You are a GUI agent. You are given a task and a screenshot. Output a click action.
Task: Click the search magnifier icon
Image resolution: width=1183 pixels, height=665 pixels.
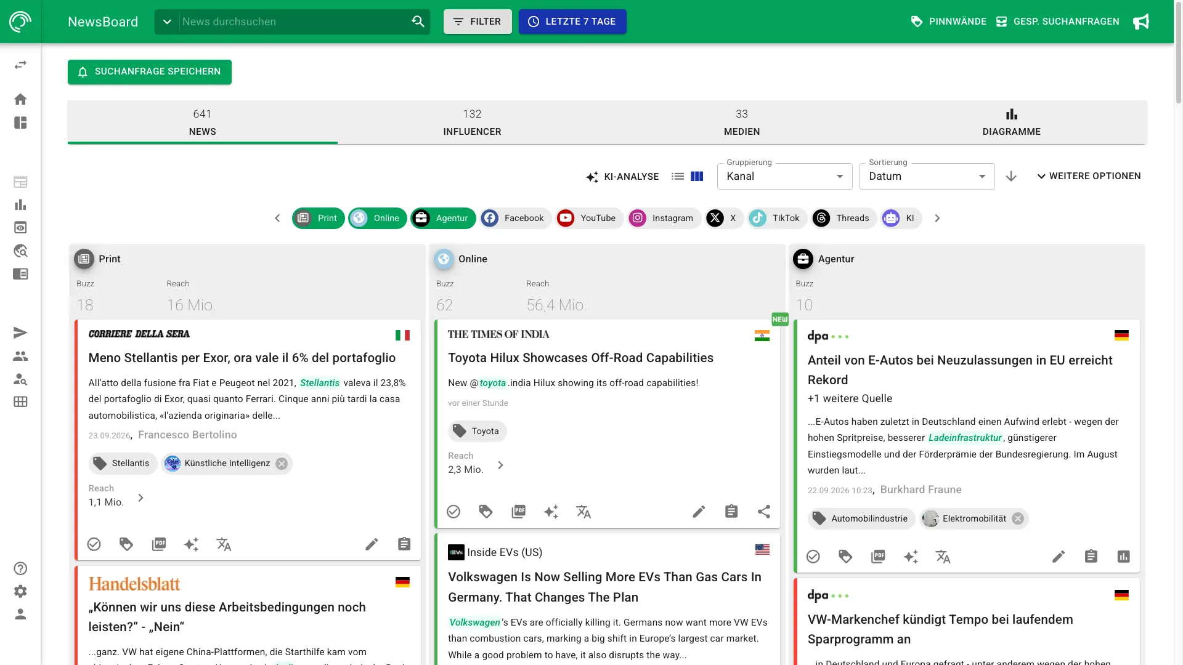tap(418, 22)
